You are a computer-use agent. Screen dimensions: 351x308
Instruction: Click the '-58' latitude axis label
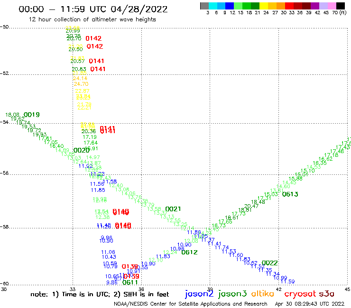4,227
